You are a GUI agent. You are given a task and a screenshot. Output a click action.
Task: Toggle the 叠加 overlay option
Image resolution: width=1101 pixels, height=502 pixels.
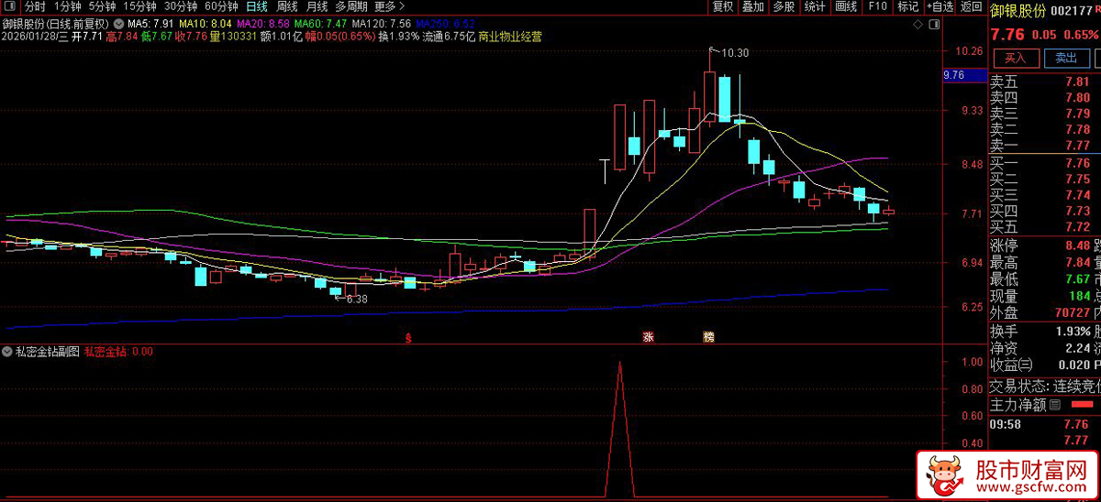[x=752, y=6]
